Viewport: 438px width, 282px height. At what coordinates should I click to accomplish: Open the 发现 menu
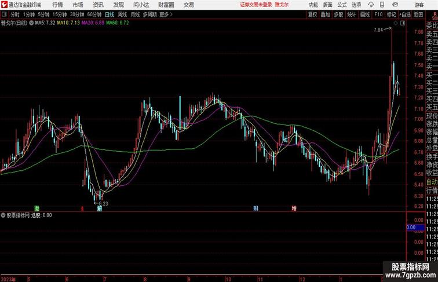(118, 5)
